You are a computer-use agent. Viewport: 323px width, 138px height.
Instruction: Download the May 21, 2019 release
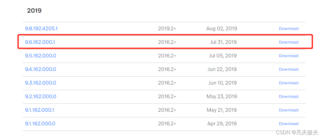pyautogui.click(x=289, y=110)
